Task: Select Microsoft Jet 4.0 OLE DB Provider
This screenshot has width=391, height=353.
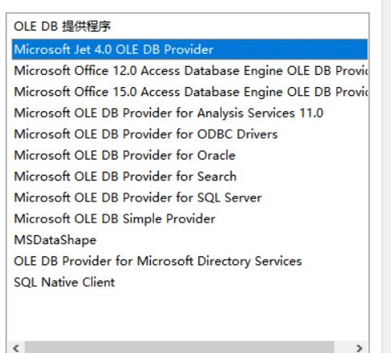Action: pyautogui.click(x=189, y=49)
